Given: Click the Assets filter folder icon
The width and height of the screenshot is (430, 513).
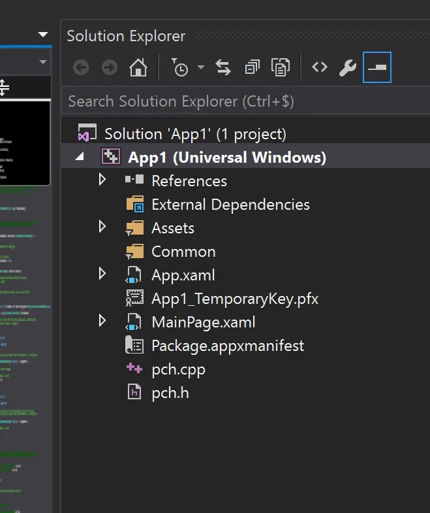Looking at the screenshot, I should click(x=134, y=227).
